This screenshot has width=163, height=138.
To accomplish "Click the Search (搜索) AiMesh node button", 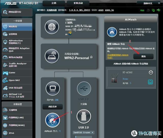I will 143,56.
